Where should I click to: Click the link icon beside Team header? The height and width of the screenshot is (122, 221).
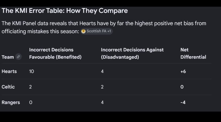pyautogui.click(x=18, y=57)
